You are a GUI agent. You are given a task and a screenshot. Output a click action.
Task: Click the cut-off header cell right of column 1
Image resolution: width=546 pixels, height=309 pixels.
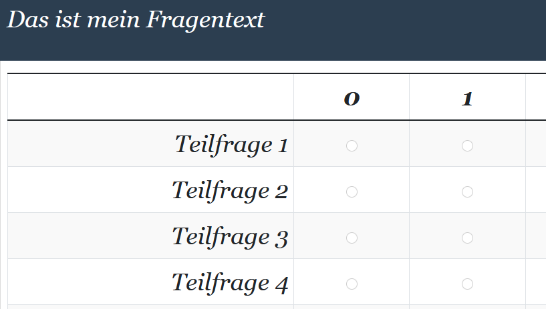536,97
